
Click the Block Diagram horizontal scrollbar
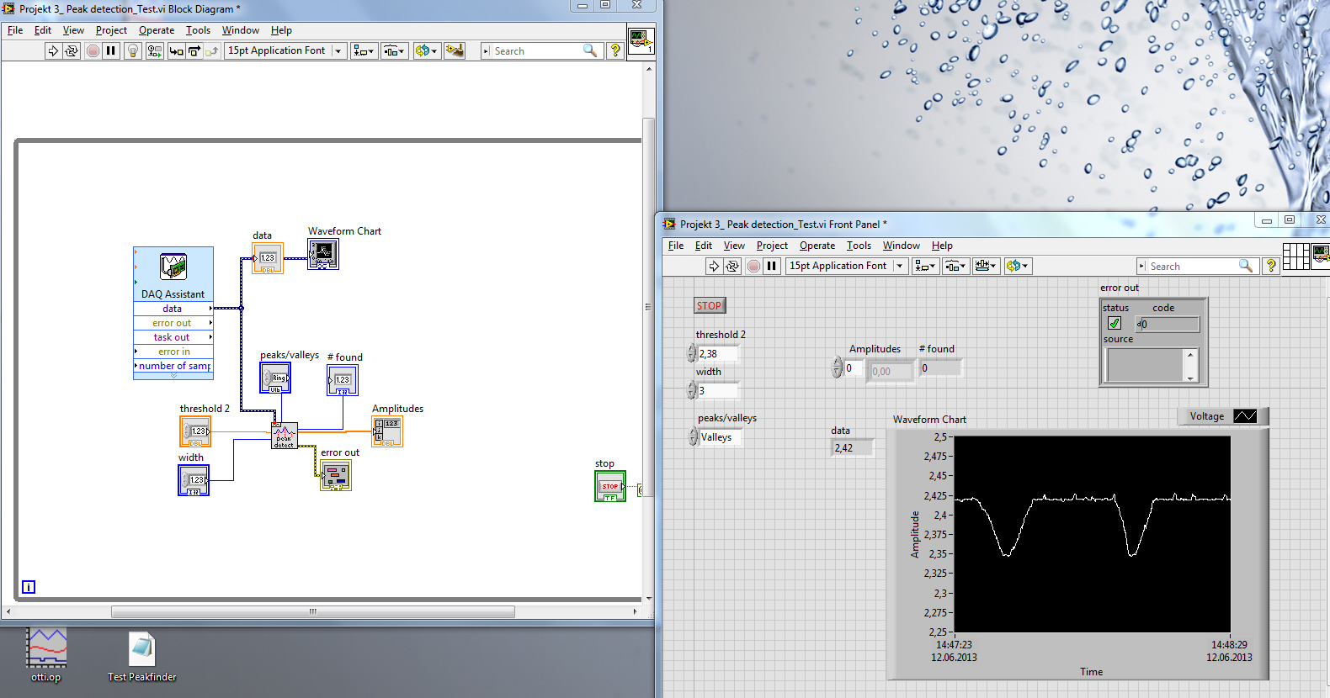(313, 612)
